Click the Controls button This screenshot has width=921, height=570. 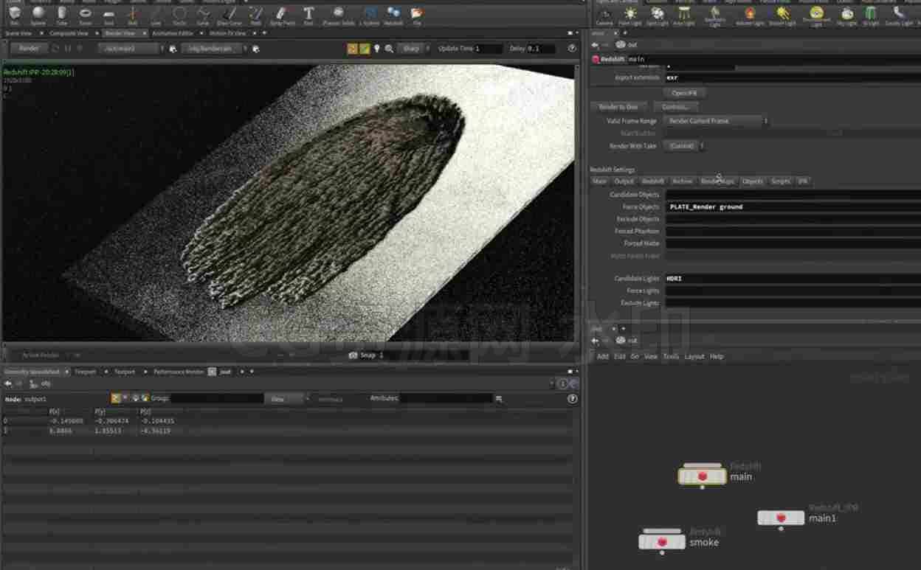pos(675,107)
